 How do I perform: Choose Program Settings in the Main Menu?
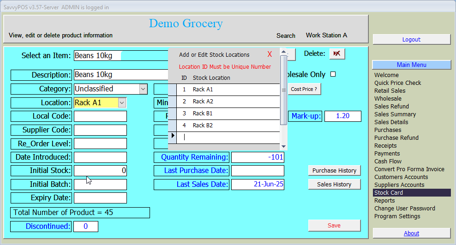tap(397, 216)
